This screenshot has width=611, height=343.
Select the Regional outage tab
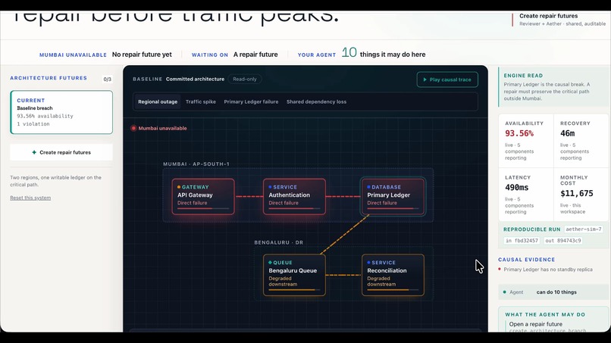(158, 101)
